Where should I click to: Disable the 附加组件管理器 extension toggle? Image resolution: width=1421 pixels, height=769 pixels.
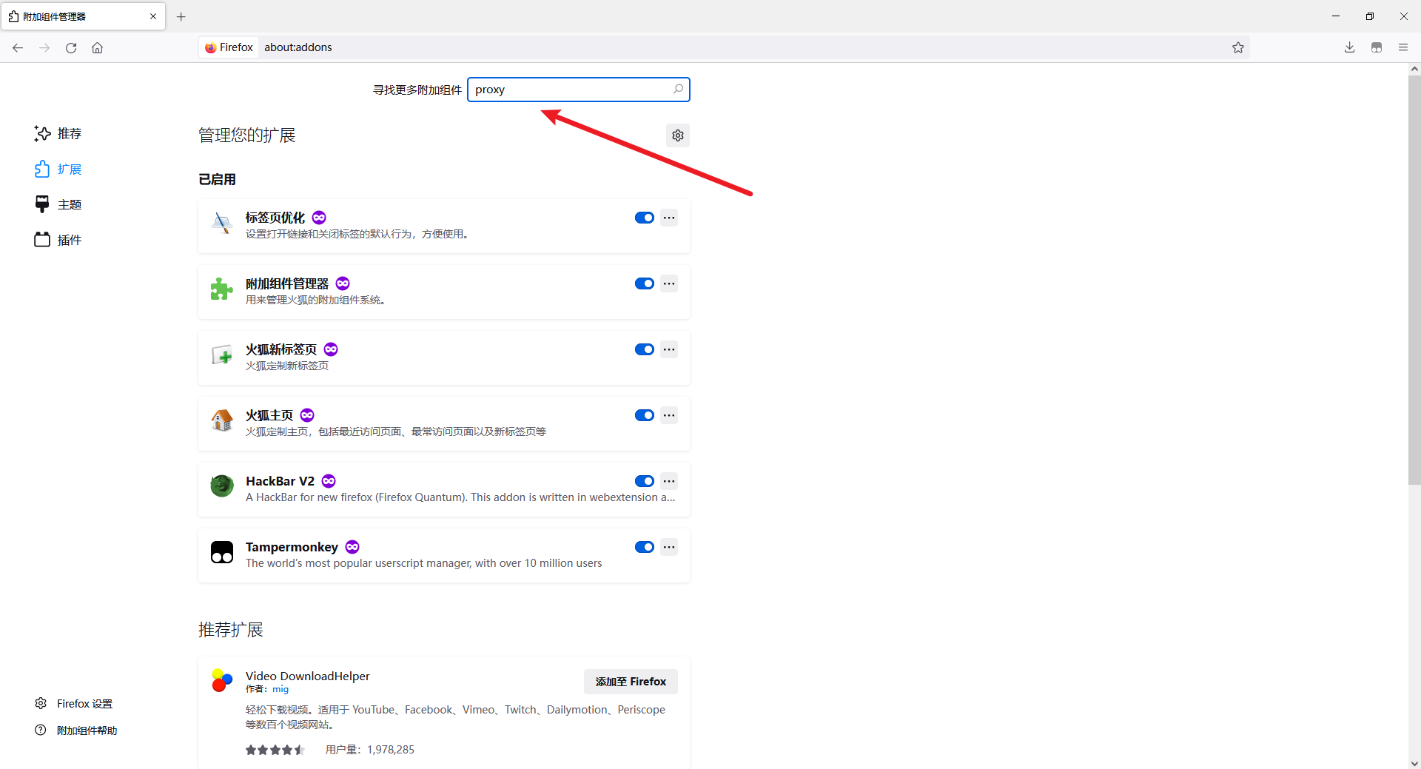645,283
